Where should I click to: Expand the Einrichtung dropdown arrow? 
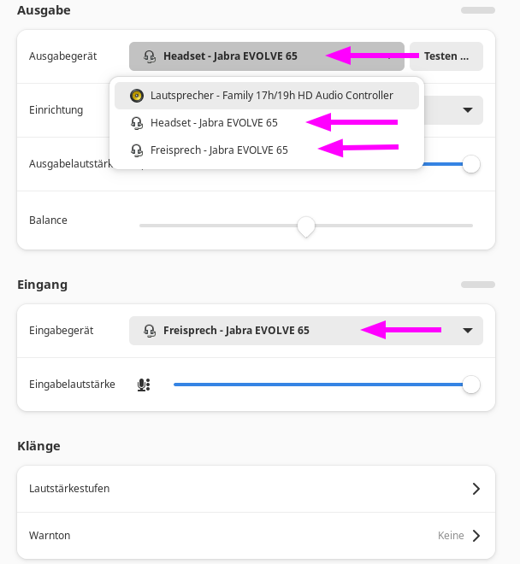[468, 110]
